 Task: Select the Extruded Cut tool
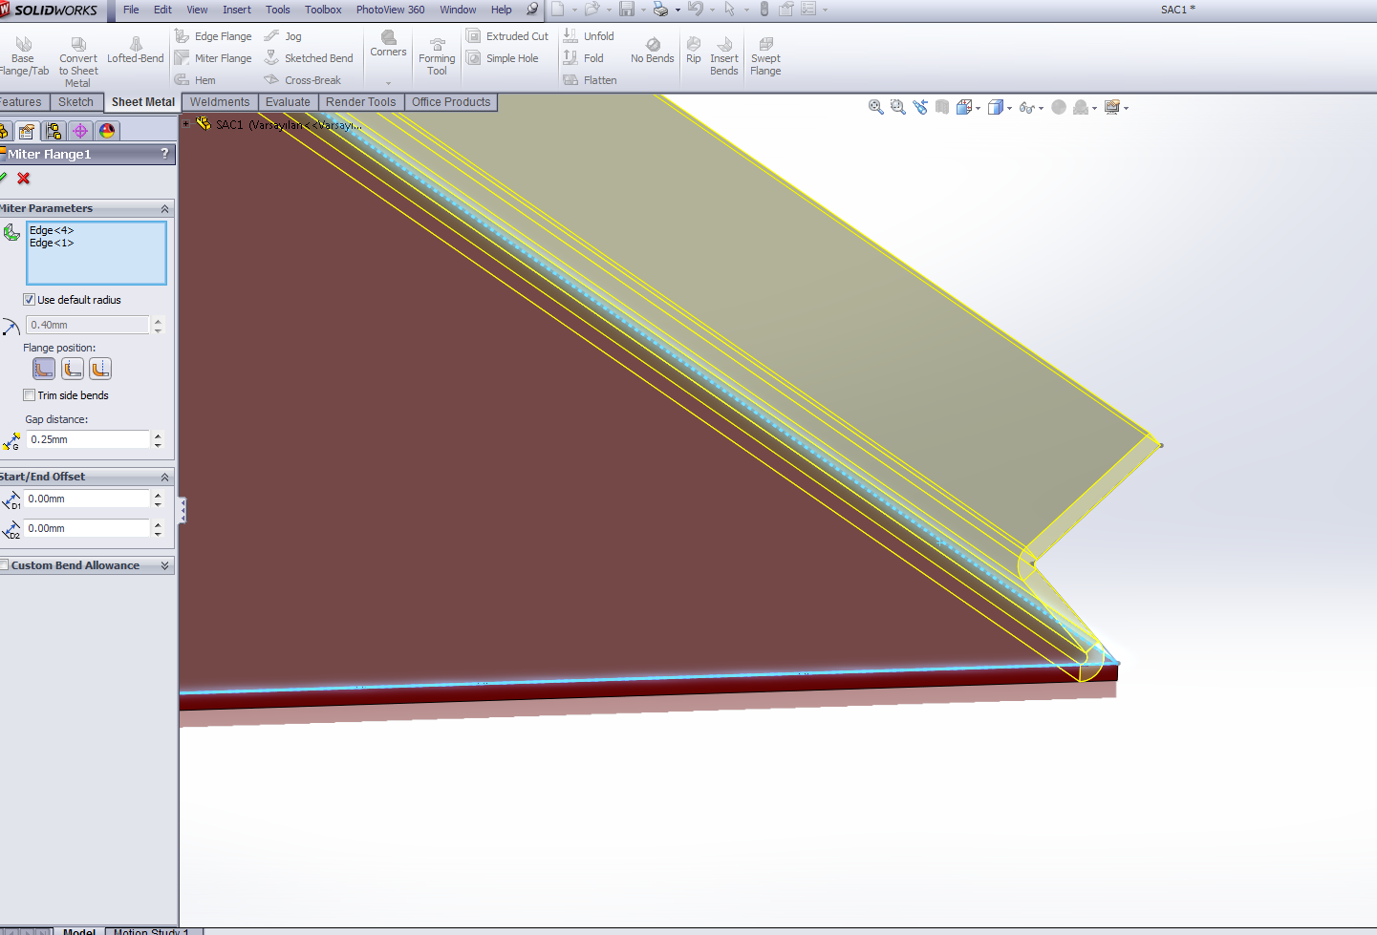[x=507, y=36]
